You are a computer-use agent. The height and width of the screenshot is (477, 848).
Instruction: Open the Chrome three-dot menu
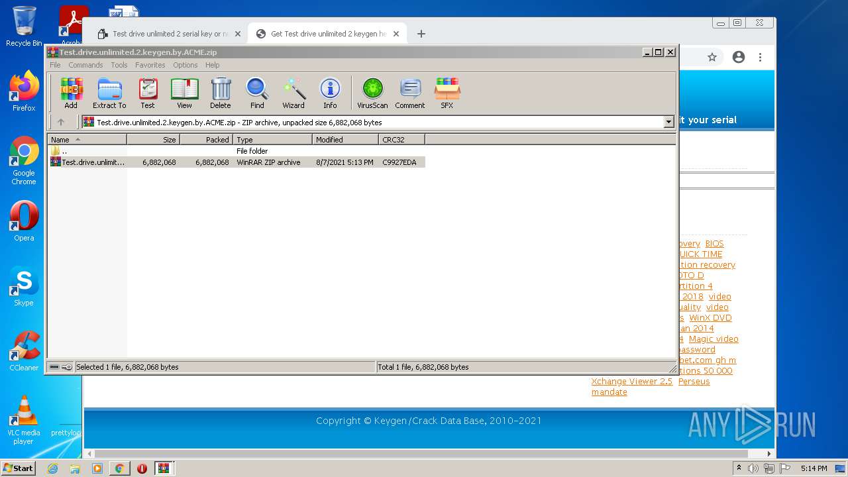point(761,57)
